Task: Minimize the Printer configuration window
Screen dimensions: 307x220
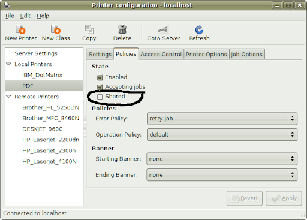Action: [277, 5]
